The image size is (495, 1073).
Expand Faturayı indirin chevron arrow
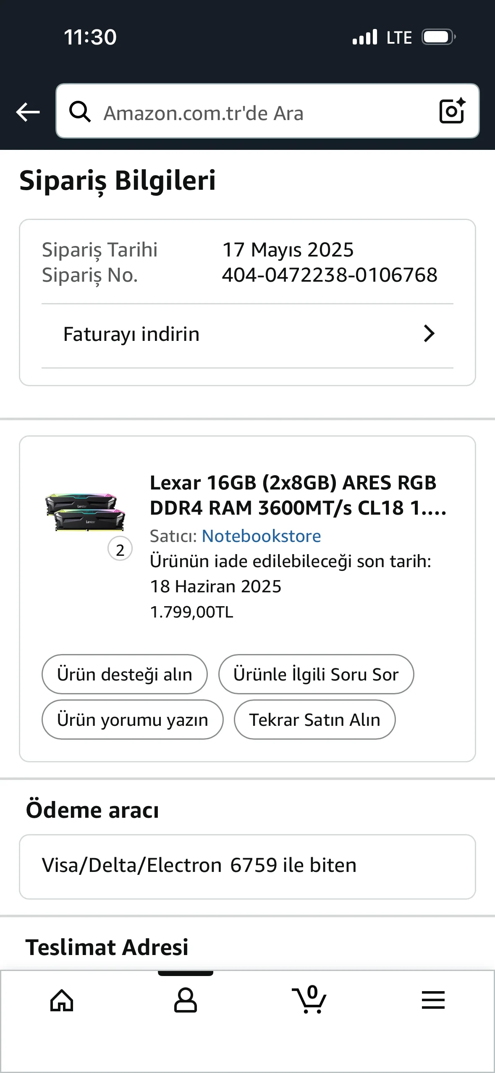[429, 334]
